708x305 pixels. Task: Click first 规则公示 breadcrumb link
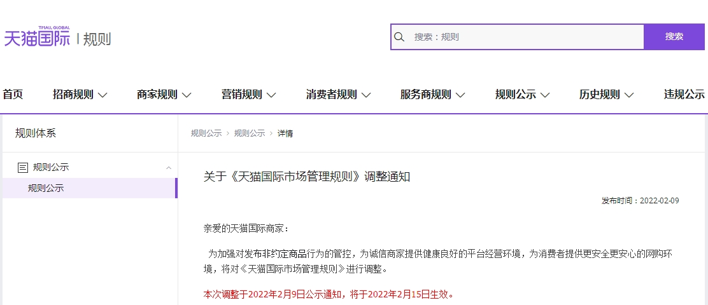tap(206, 134)
